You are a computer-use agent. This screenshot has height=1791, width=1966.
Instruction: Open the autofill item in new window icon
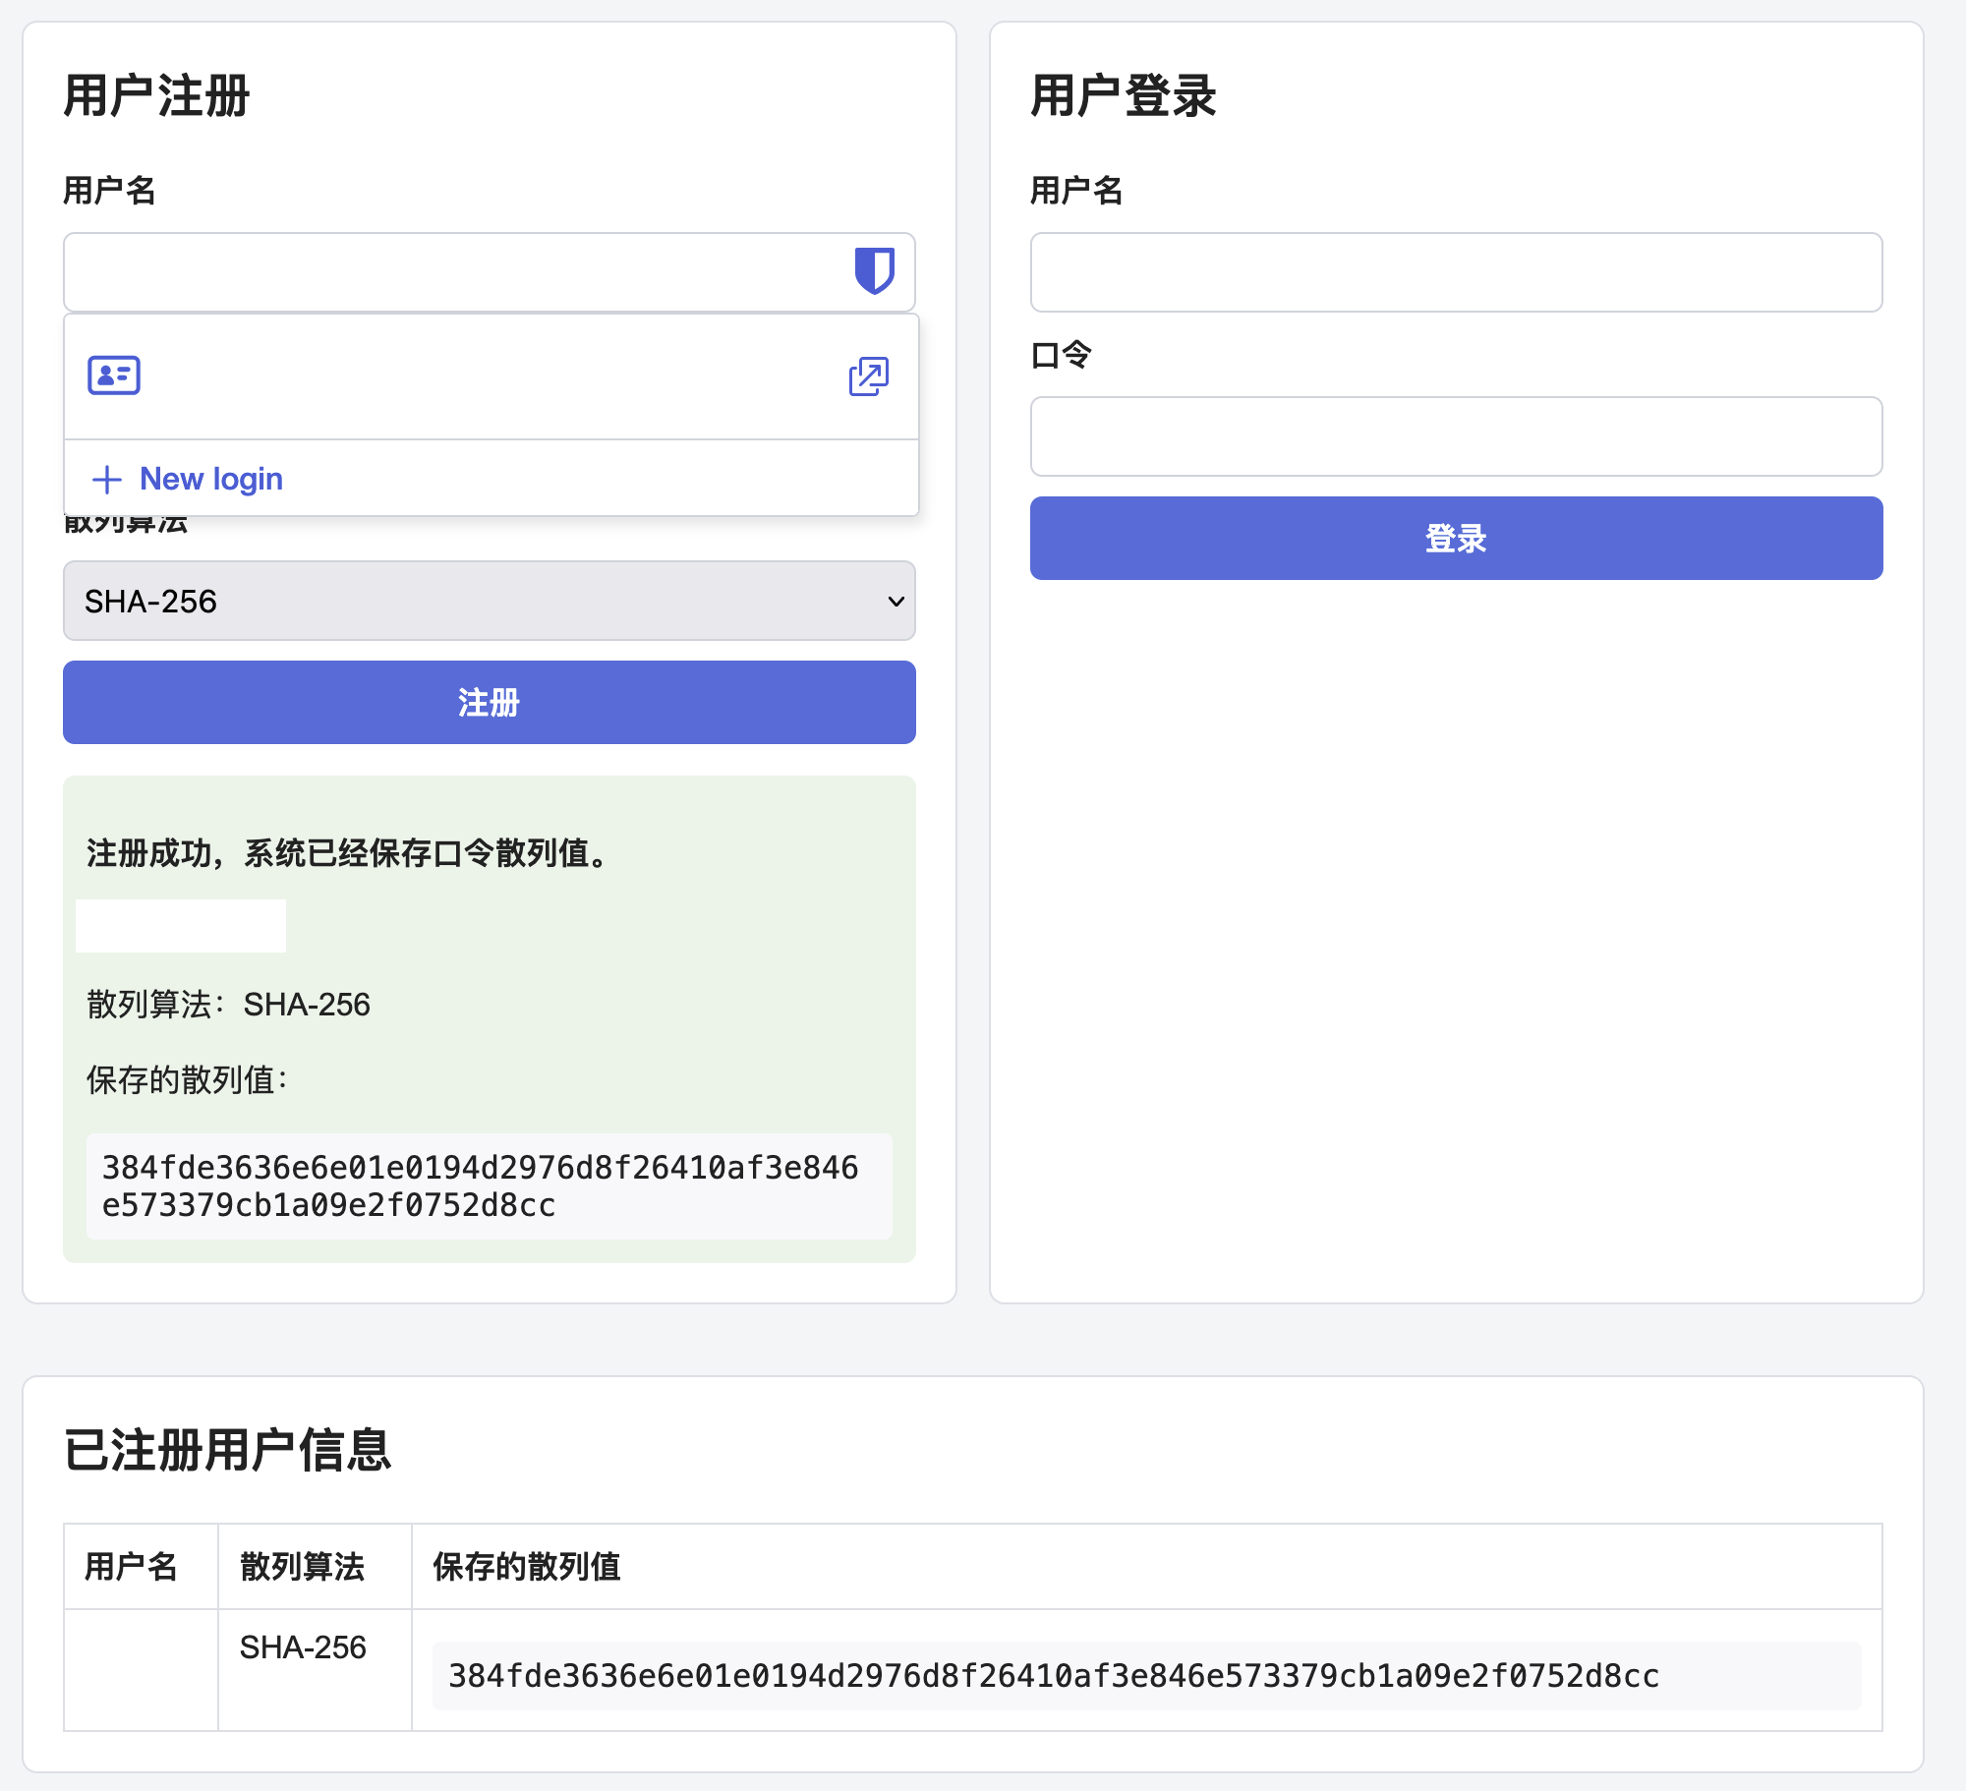point(869,376)
